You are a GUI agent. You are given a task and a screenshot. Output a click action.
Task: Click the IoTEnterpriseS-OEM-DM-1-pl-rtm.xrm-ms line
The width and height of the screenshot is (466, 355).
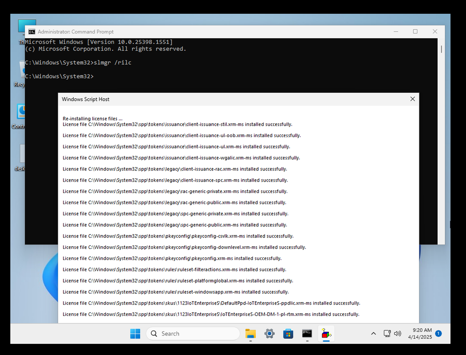tap(211, 314)
